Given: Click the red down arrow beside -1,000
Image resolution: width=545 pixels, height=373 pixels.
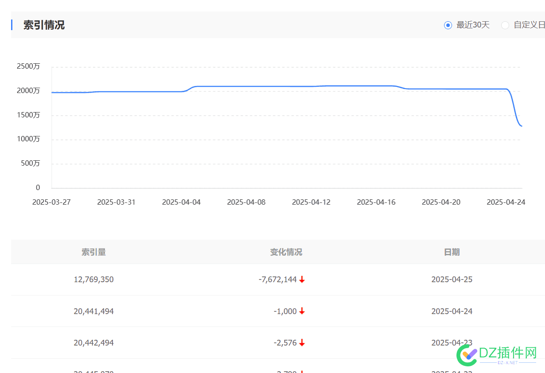Looking at the screenshot, I should tap(302, 311).
